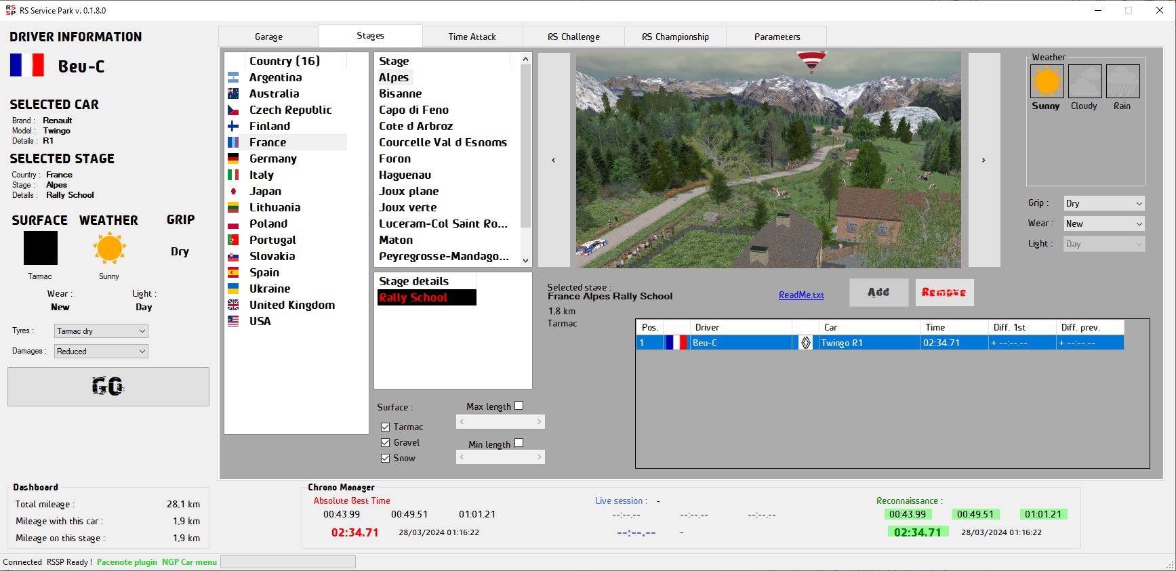The width and height of the screenshot is (1176, 571).
Task: Show next stage image with right arrow
Action: point(984,160)
